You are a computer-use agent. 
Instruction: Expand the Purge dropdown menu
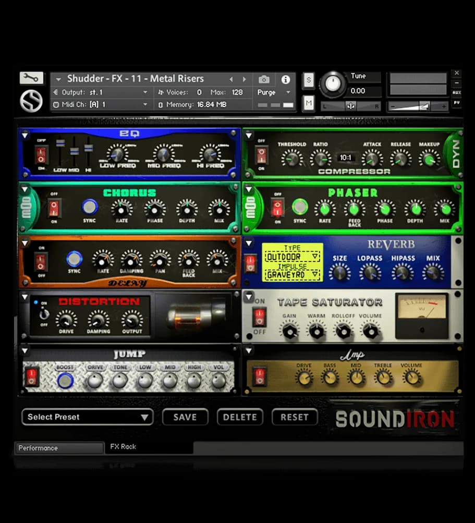tap(274, 92)
